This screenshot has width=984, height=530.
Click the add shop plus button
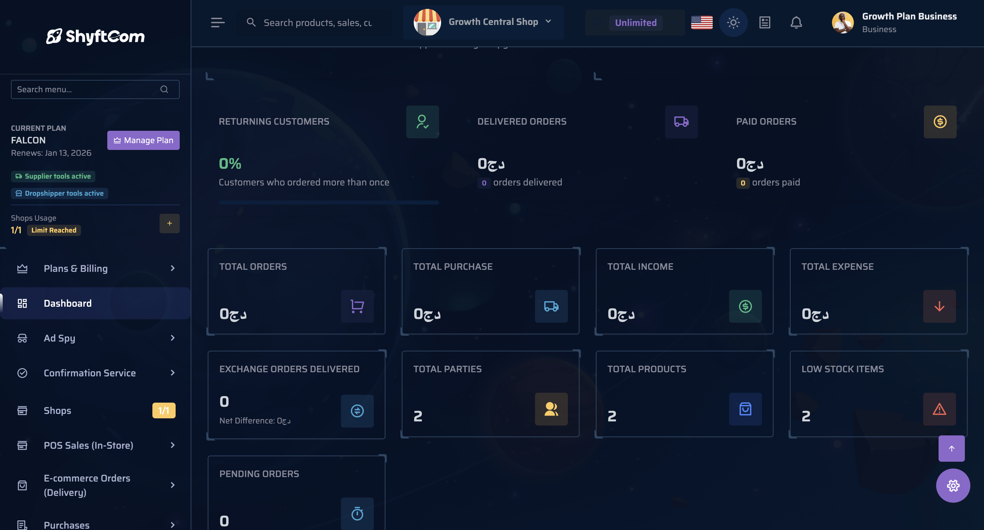(169, 223)
